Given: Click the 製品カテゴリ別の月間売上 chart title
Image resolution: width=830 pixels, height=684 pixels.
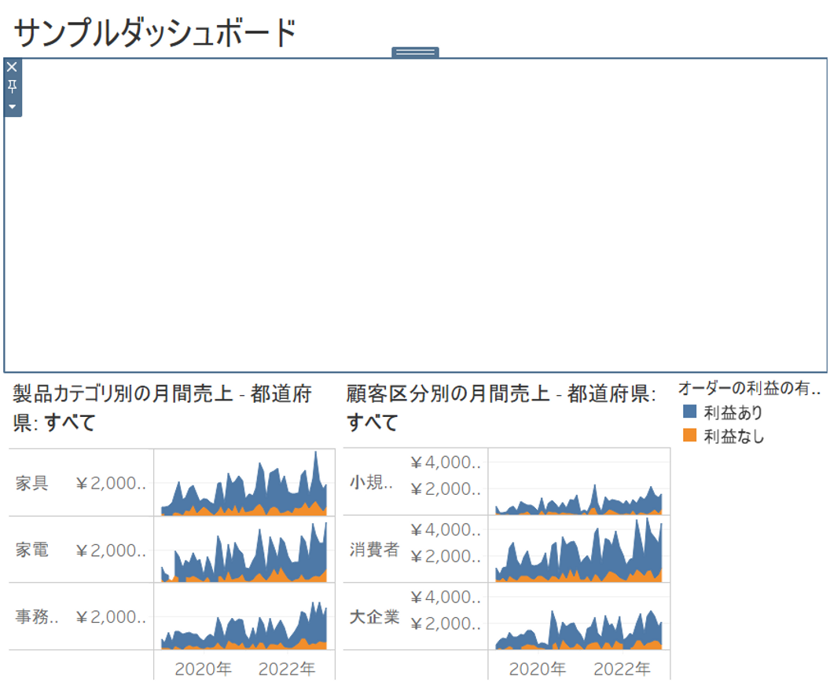Looking at the screenshot, I should tap(162, 408).
